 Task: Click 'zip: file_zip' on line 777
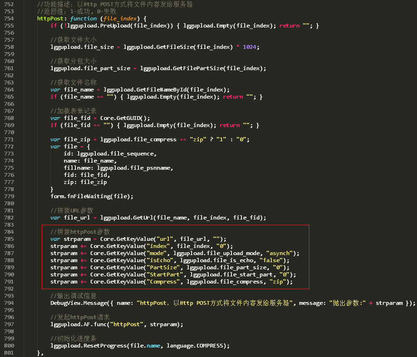pos(85,182)
